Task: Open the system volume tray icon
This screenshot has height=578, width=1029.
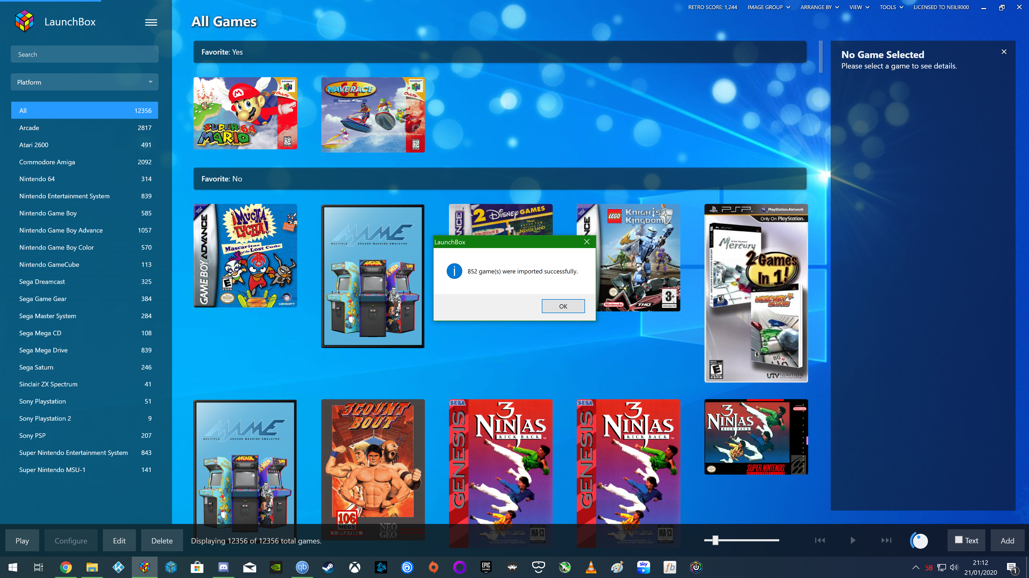Action: (x=954, y=567)
